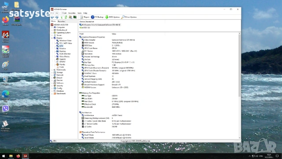Screen dimensions: 282x159
Task: Expand the Server tree node
Action: pos(52,35)
